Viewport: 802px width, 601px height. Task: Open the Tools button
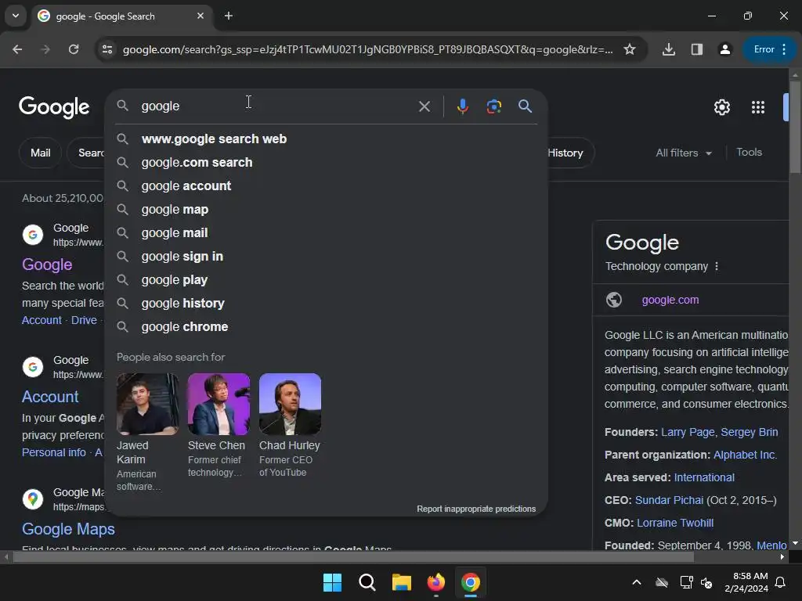749,153
